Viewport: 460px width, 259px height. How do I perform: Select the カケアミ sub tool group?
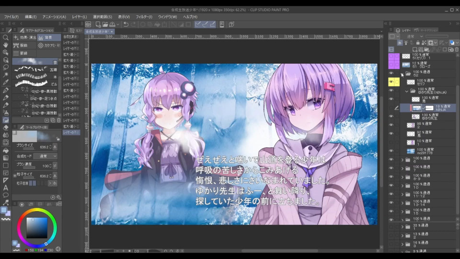coord(49,45)
